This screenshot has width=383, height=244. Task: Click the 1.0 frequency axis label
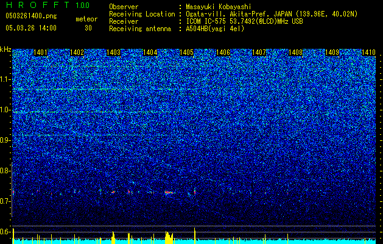coord(5,110)
